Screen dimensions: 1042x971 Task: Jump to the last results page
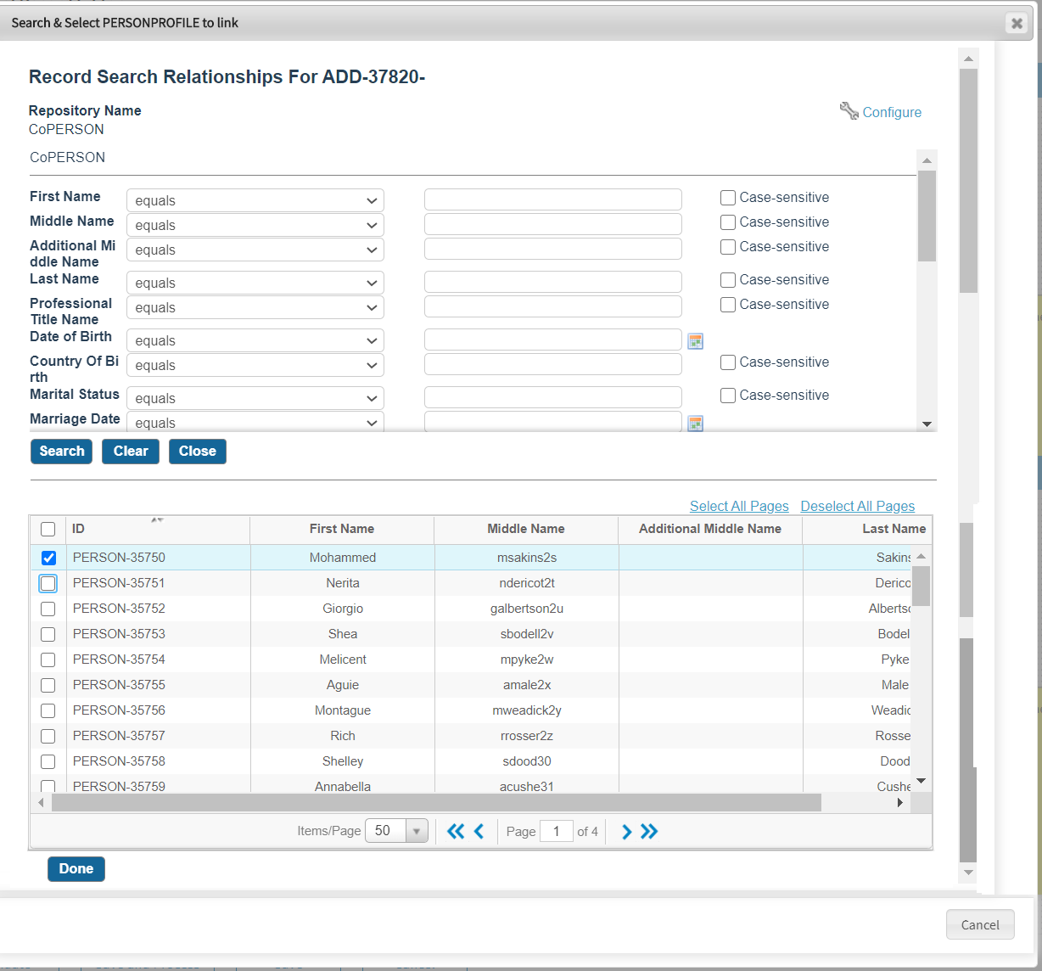click(650, 832)
